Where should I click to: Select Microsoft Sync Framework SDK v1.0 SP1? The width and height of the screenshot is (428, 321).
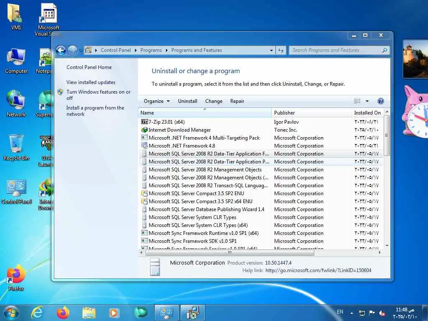click(261, 241)
